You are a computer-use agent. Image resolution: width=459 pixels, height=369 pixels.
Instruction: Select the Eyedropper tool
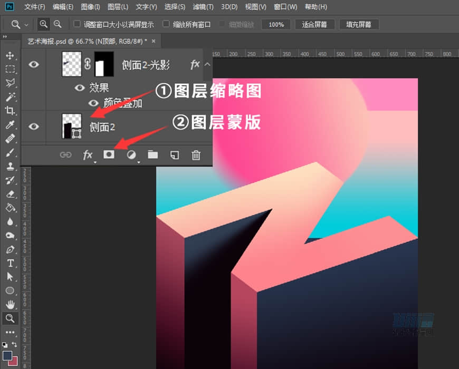coord(10,124)
